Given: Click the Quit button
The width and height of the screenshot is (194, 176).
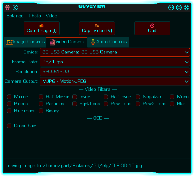Looking at the screenshot, I should tap(152, 28).
